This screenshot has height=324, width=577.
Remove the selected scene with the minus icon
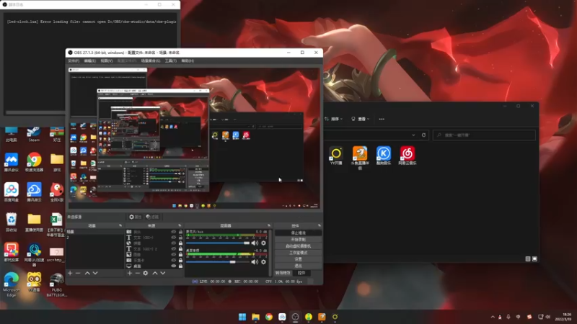tap(78, 273)
